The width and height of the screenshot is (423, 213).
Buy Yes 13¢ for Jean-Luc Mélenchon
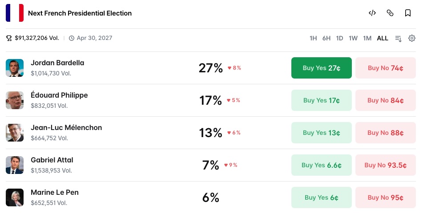pyautogui.click(x=322, y=133)
